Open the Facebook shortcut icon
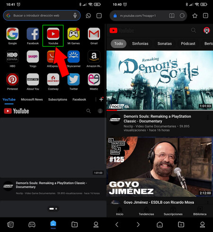This screenshot has width=213, height=232. click(33, 34)
